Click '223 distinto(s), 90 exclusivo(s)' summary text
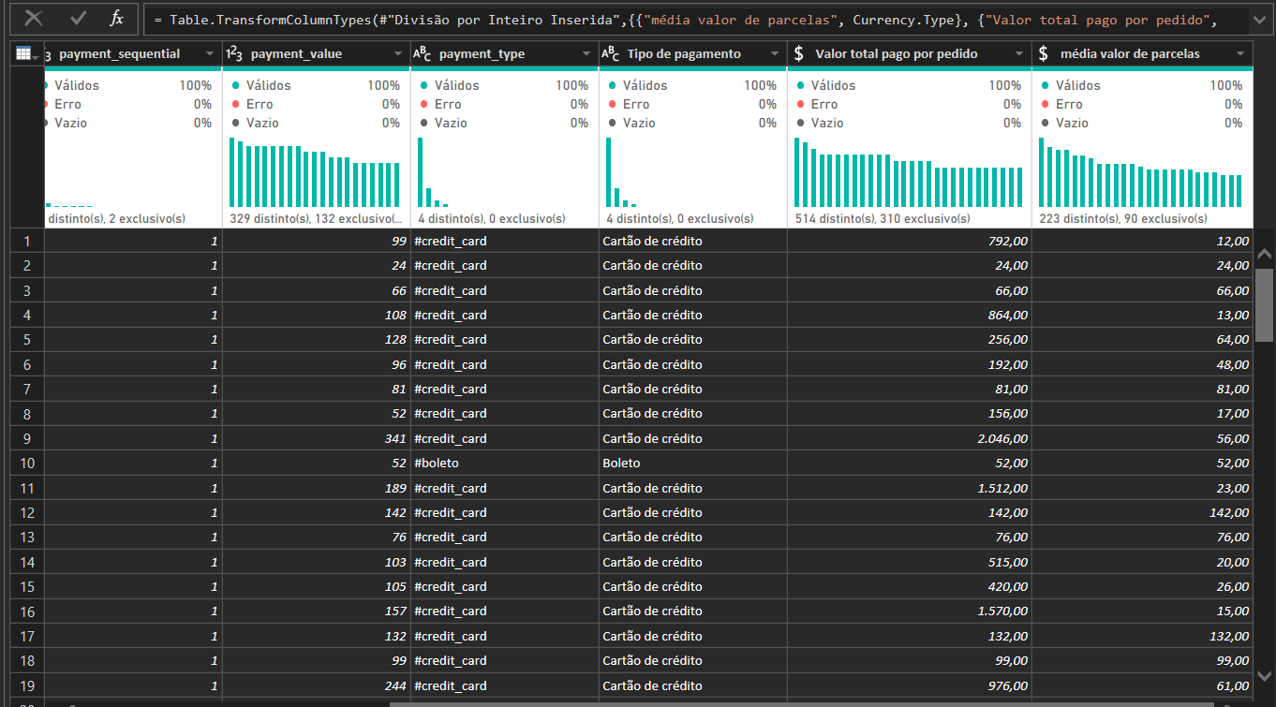The width and height of the screenshot is (1276, 707). coord(1122,218)
